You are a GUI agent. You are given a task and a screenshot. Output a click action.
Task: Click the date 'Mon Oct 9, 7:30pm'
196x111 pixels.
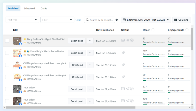(x=106, y=41)
